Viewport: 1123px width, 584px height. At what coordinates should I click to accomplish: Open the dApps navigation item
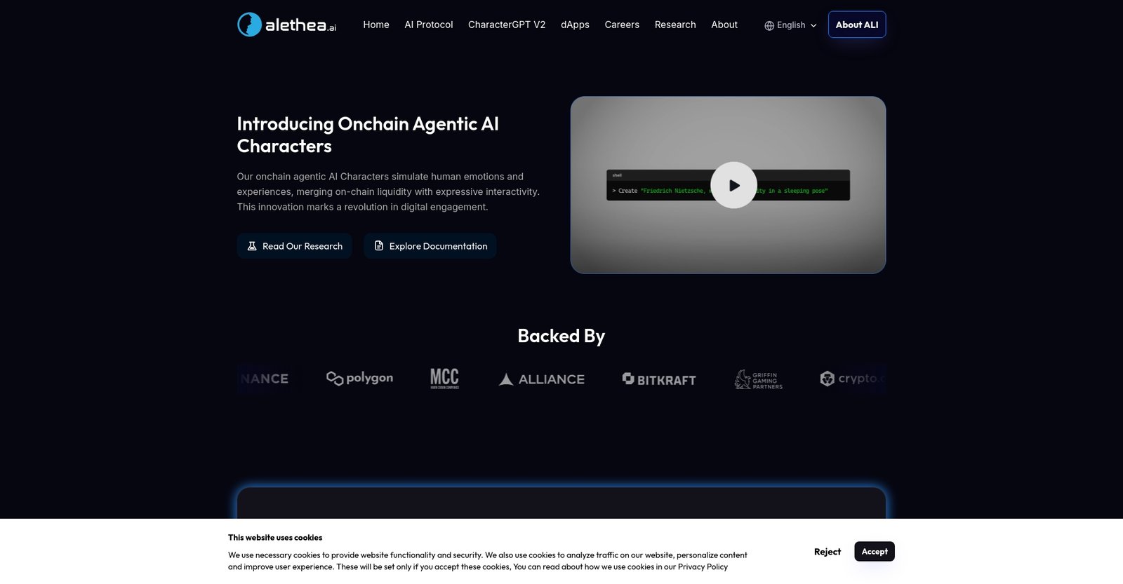pyautogui.click(x=575, y=25)
